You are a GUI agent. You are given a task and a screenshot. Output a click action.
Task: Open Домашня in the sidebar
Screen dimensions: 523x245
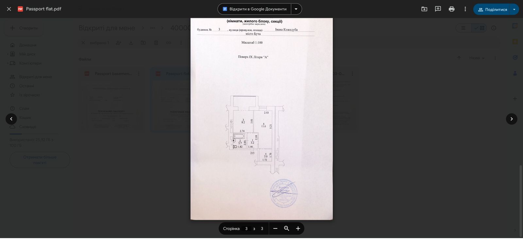28,45
